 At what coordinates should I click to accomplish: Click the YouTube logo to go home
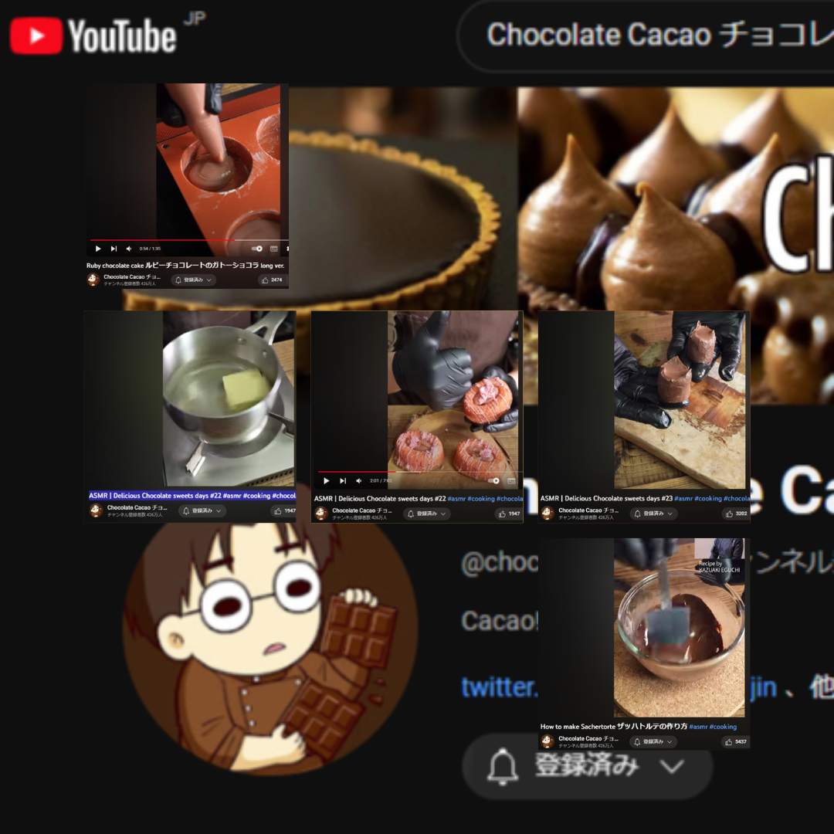[x=93, y=36]
